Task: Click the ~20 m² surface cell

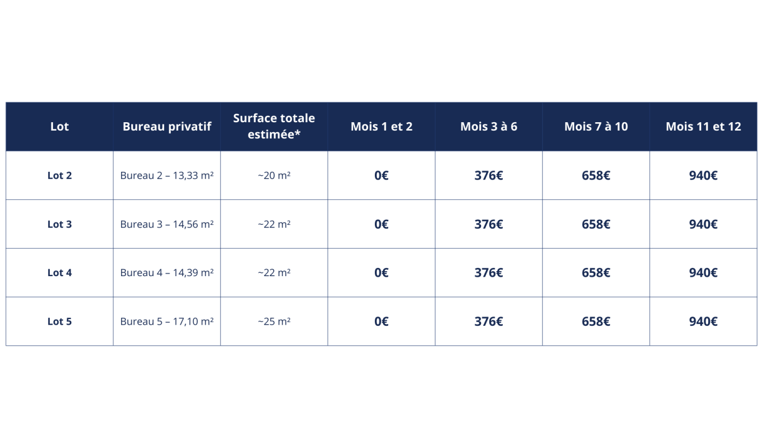Action: [274, 175]
